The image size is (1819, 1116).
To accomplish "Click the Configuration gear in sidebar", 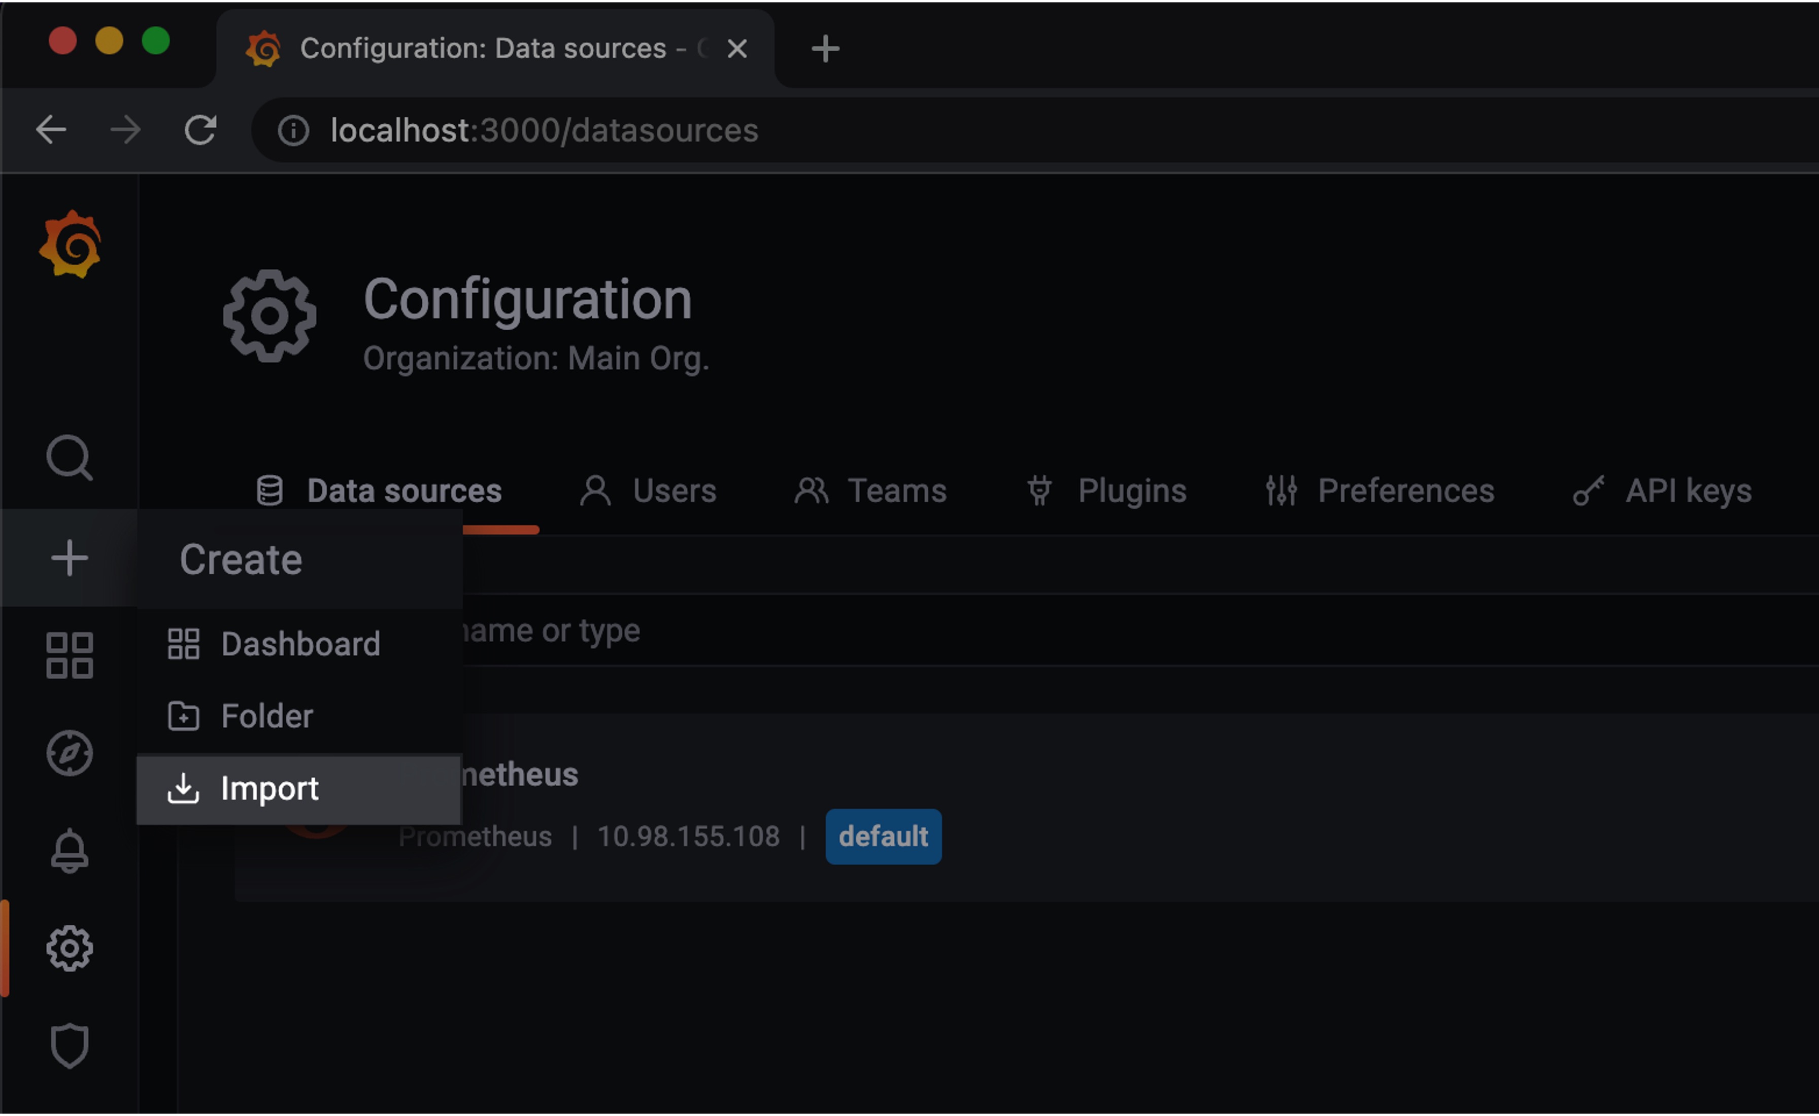I will click(70, 949).
